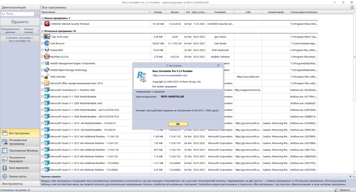This screenshot has height=192, width=356.
Task: Check the foobar2000 checkbox
Action: (42, 50)
